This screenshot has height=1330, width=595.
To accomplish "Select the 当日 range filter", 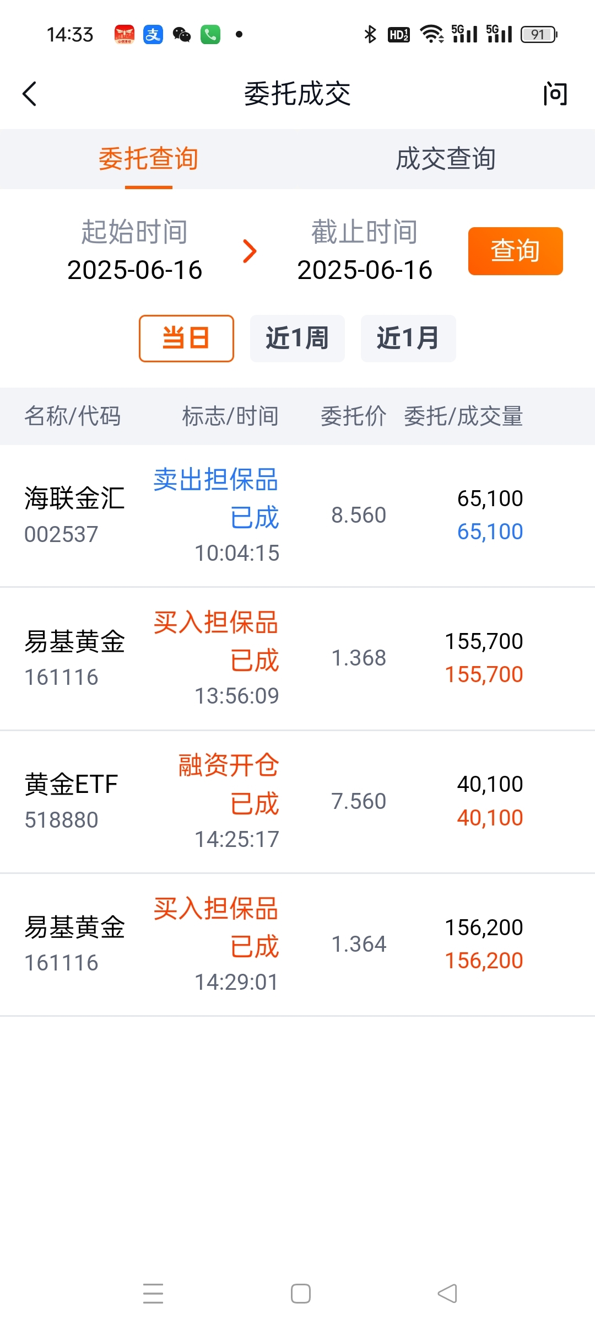I will (186, 338).
